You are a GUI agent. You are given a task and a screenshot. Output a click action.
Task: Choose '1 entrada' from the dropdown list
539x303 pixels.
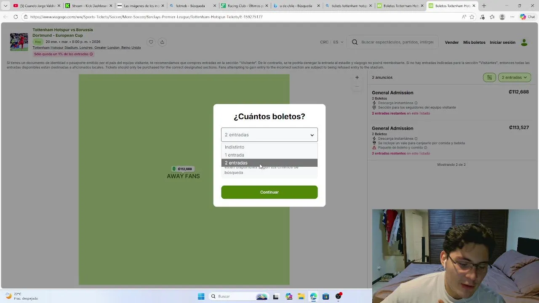[x=269, y=155]
